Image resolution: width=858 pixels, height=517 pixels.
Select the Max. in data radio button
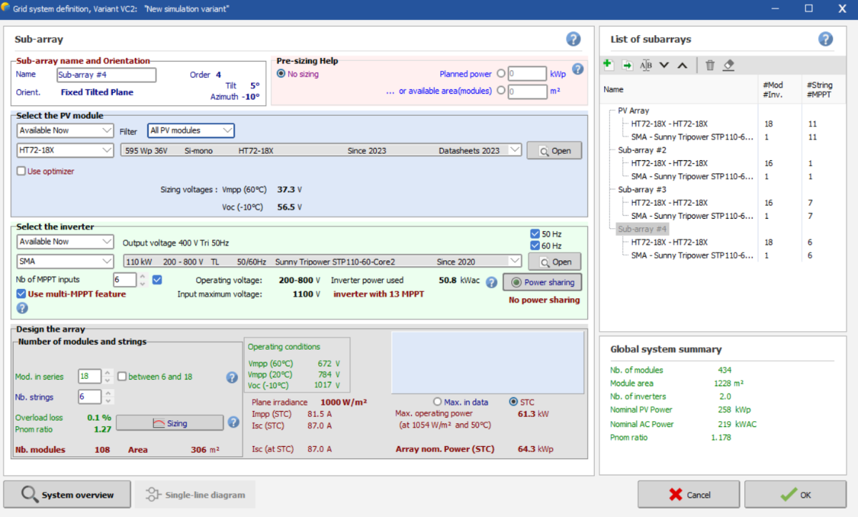tap(438, 402)
